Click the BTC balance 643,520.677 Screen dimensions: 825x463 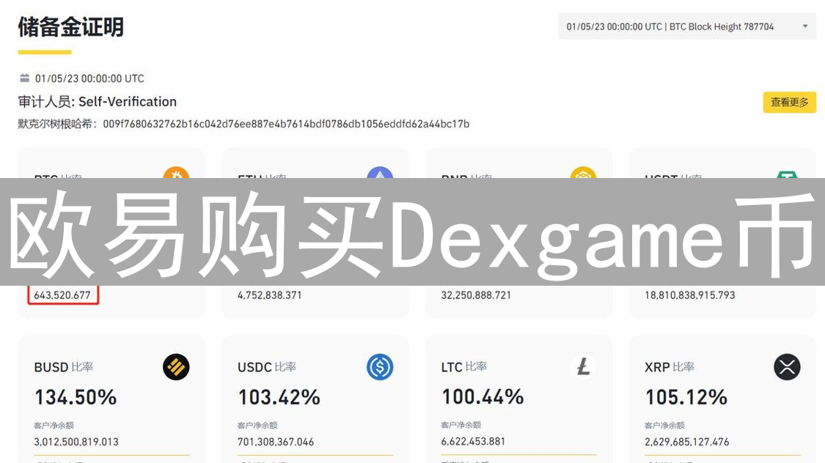[x=62, y=295]
